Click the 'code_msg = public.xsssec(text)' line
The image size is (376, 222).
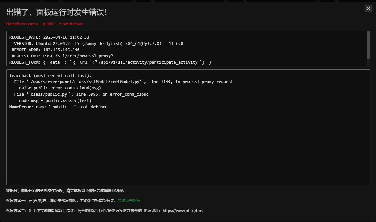[55, 100]
